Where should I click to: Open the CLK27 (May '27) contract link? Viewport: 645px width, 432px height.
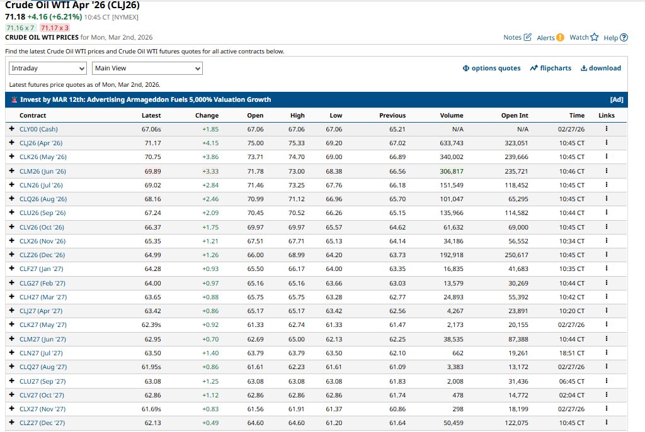(x=43, y=325)
